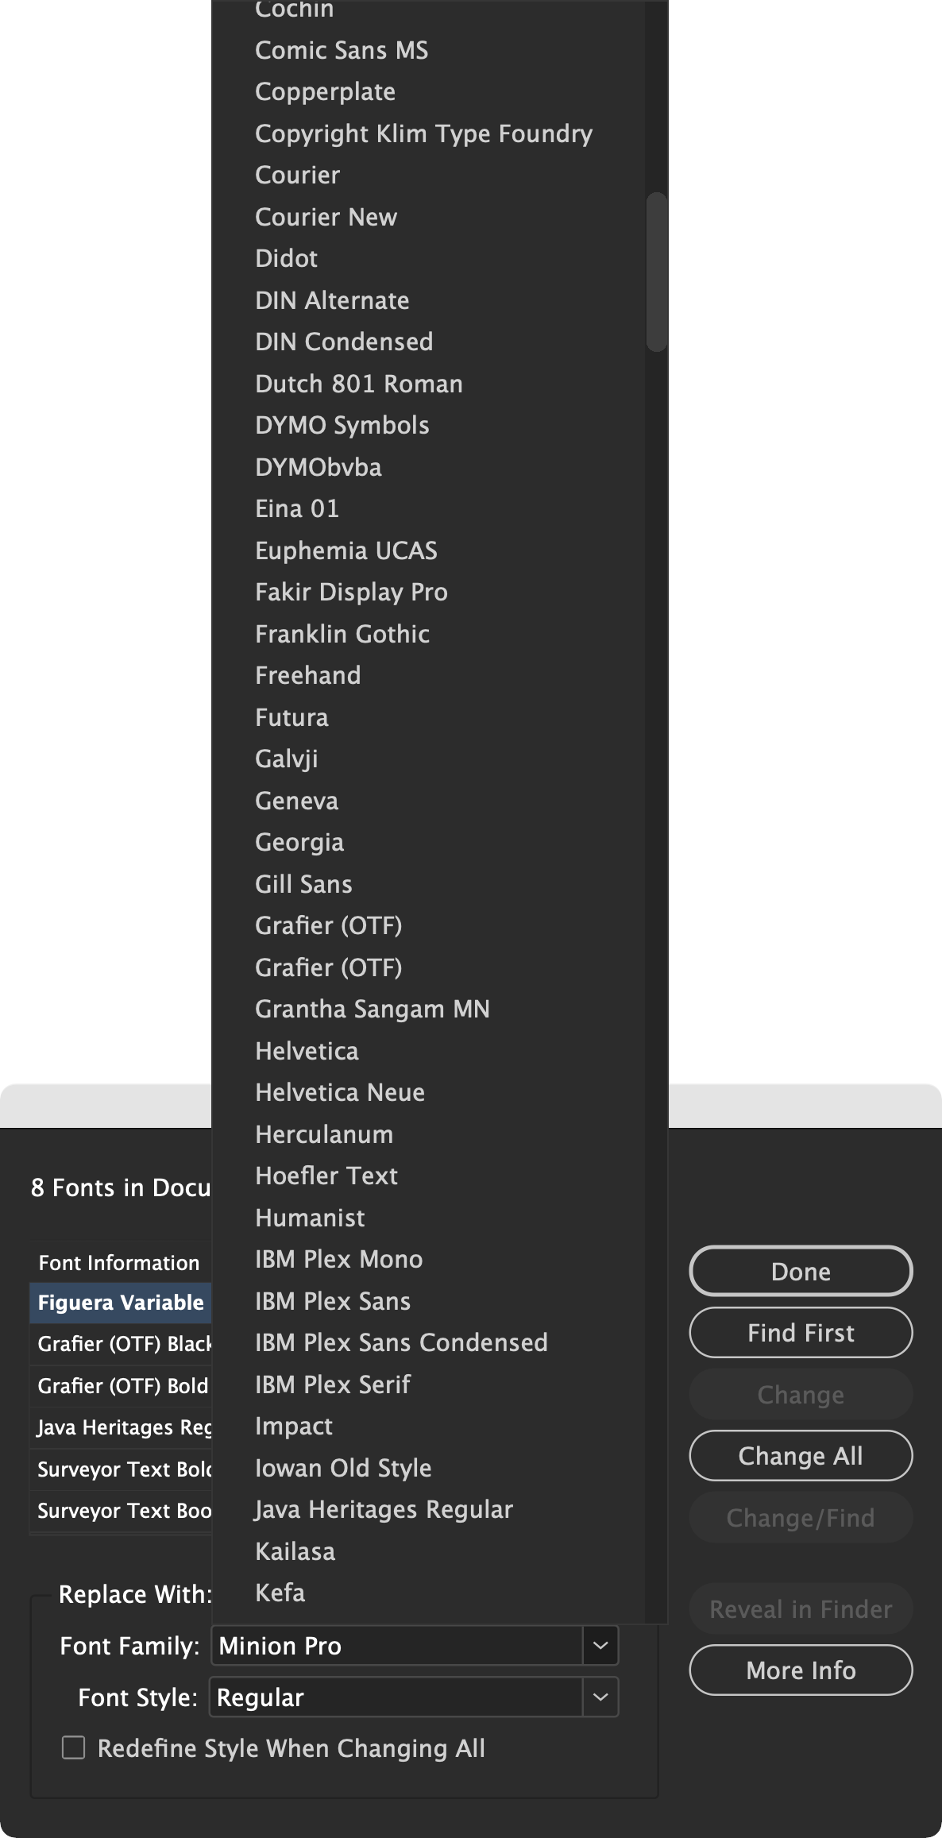Select Figuera Variable in the document fonts
The height and width of the screenshot is (1838, 942).
[121, 1303]
